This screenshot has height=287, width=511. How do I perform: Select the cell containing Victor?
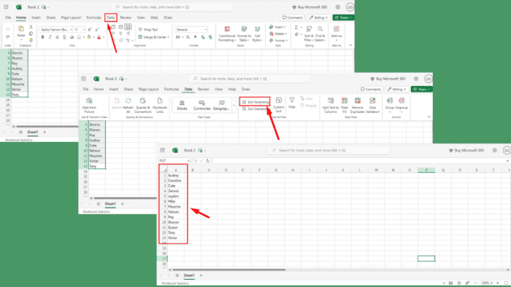click(176, 238)
